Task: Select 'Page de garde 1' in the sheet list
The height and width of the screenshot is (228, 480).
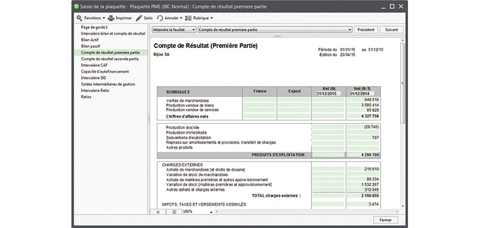Action: pyautogui.click(x=94, y=27)
